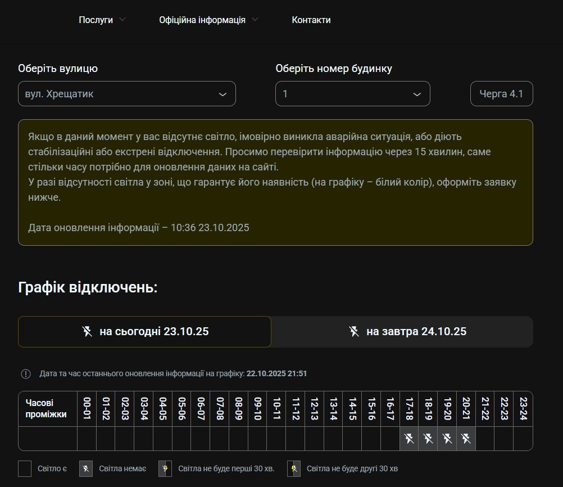
Task: Click the empty 12-13 time slot cell
Action: point(314,439)
